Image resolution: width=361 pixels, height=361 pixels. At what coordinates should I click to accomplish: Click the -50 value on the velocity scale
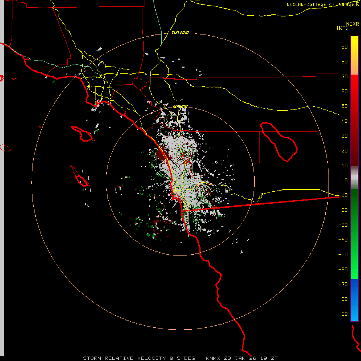coord(343,255)
